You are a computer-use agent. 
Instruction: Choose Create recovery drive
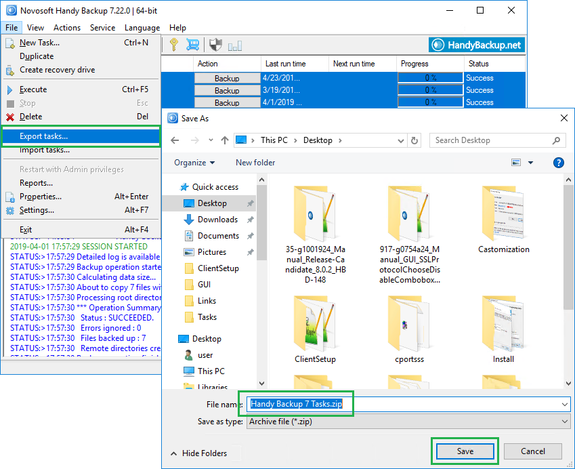click(x=81, y=70)
